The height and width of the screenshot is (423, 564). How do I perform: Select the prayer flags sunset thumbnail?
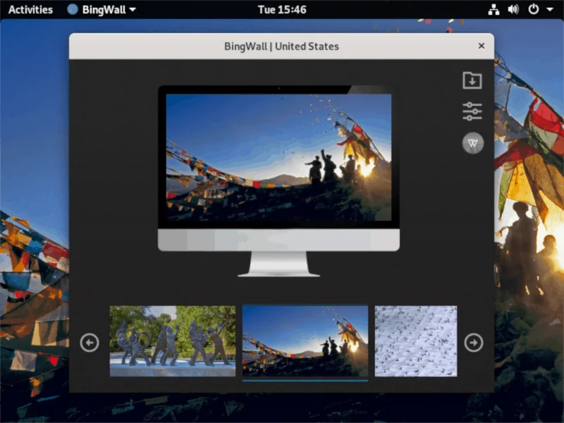click(305, 341)
